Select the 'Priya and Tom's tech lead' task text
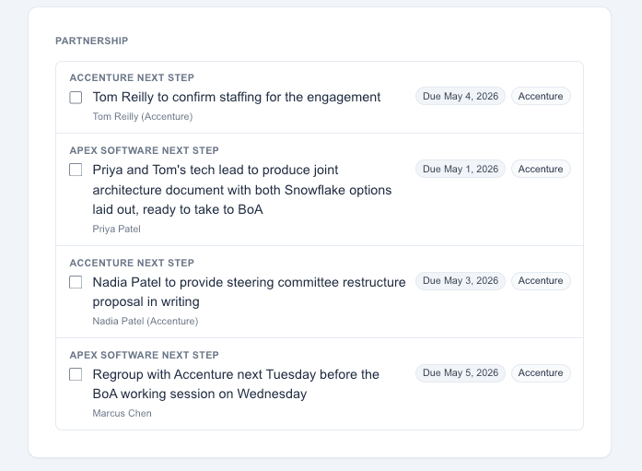 tap(242, 190)
